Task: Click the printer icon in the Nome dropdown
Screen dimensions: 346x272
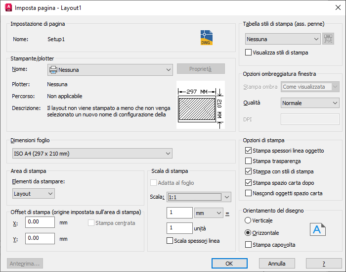Action: 53,70
